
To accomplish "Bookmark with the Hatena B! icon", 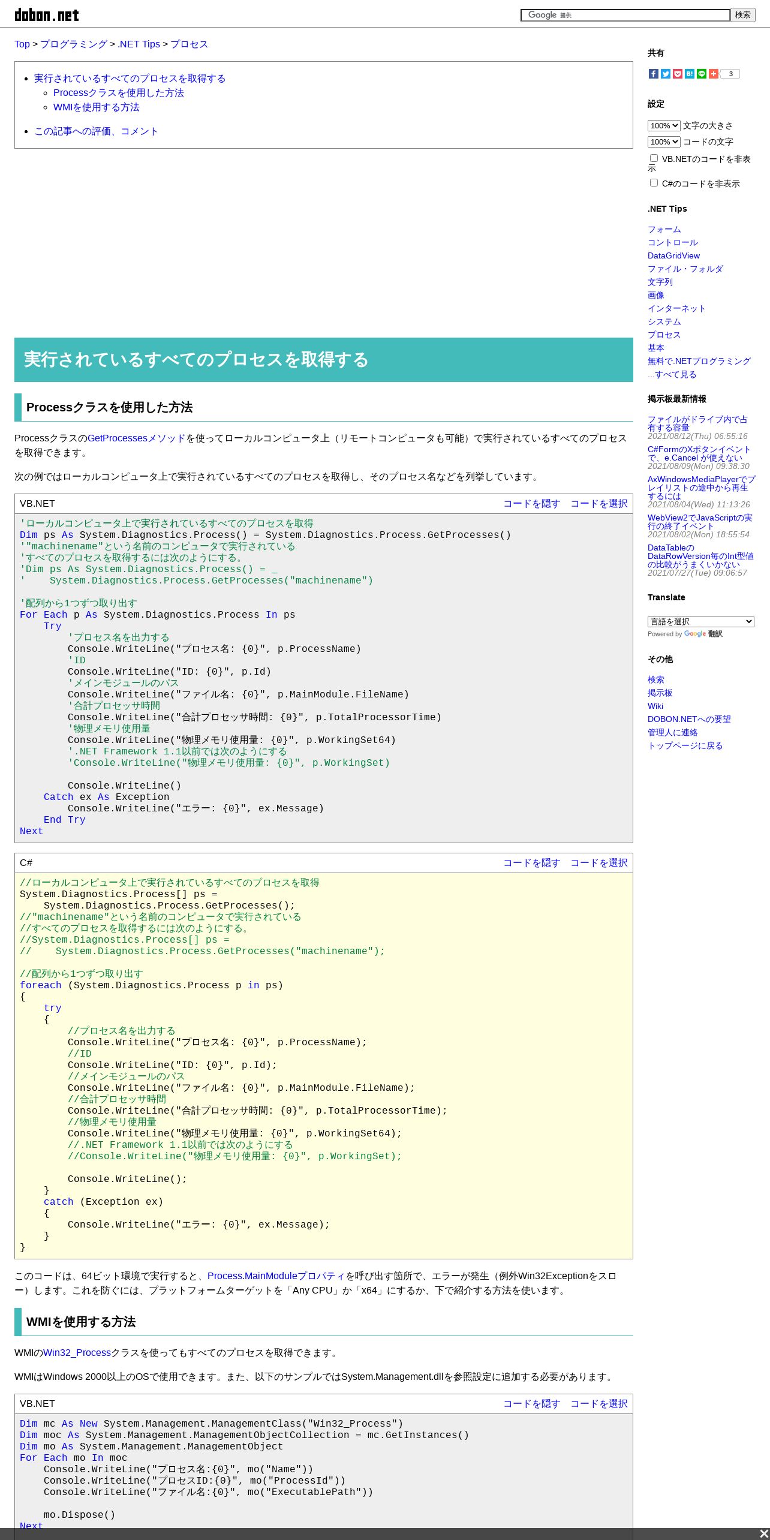I will pyautogui.click(x=690, y=74).
